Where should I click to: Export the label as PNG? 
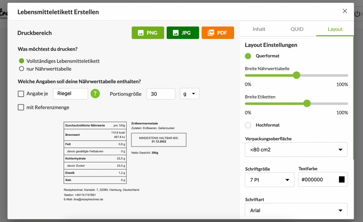click(x=148, y=33)
